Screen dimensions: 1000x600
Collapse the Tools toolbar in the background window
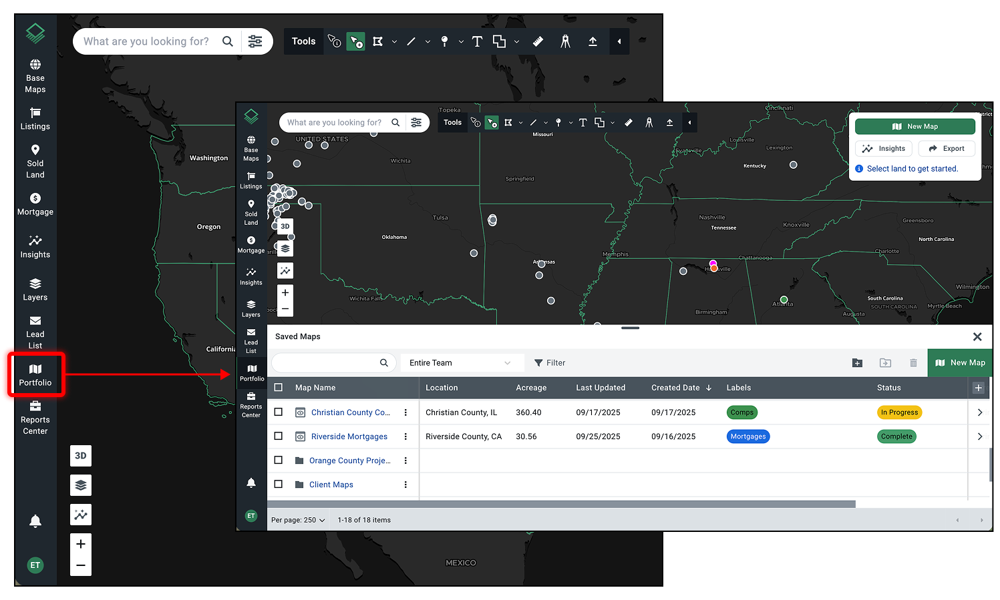(619, 41)
